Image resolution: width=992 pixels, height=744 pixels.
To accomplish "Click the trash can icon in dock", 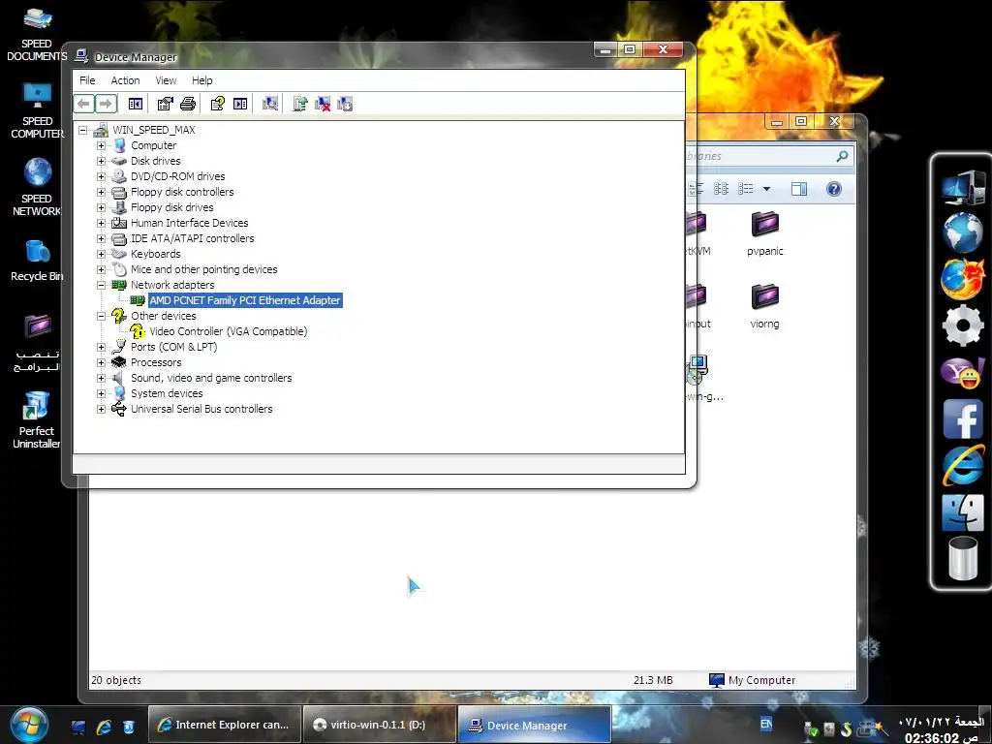I will 962,558.
